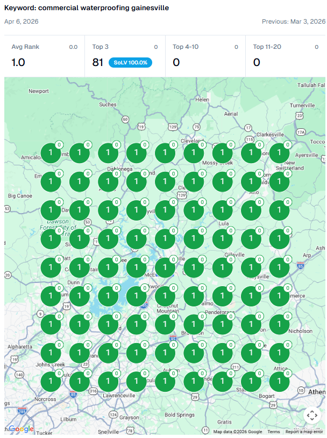Click the Grayson town label
The image size is (327, 438).
129,418
